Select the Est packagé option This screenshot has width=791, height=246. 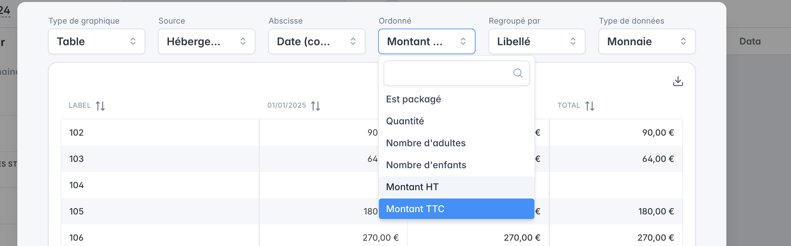click(456, 99)
